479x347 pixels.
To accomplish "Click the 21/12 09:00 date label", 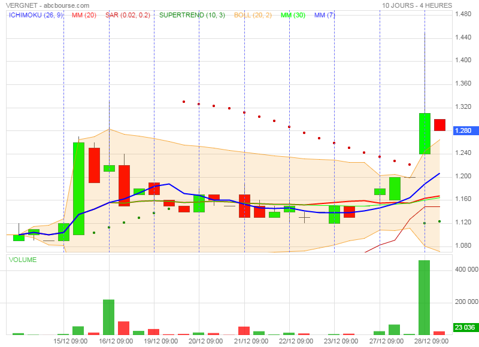I will pos(251,341).
